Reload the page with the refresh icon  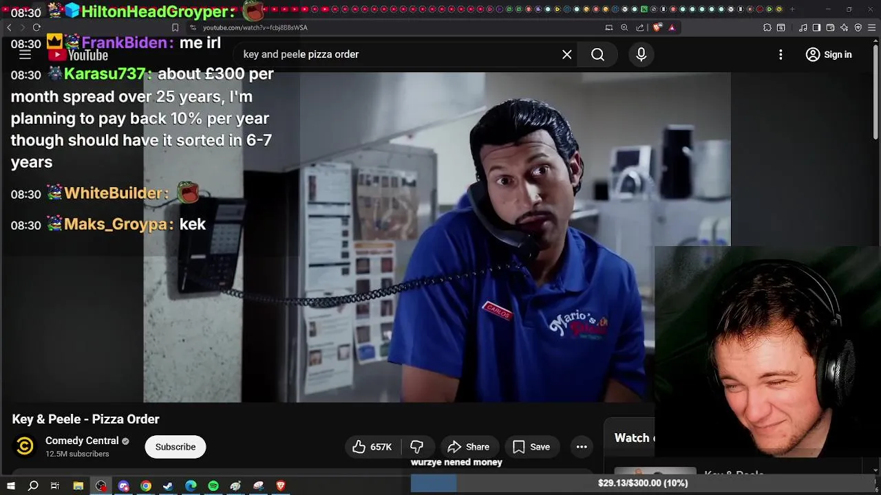pyautogui.click(x=36, y=27)
